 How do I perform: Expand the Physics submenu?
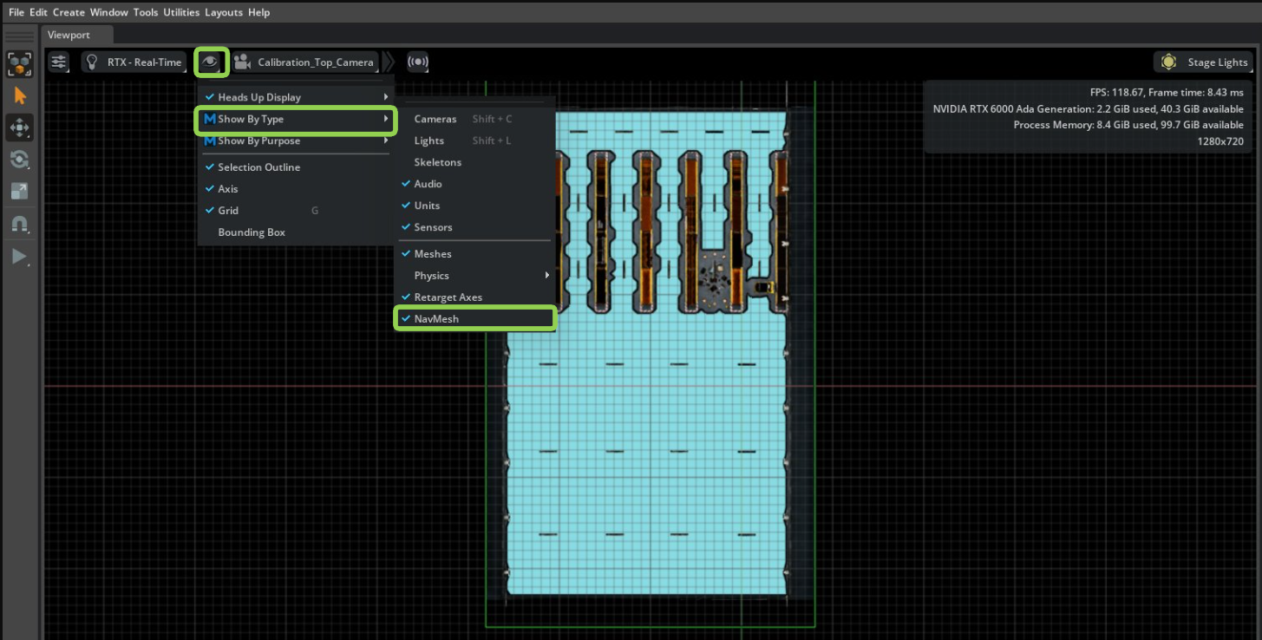[431, 276]
